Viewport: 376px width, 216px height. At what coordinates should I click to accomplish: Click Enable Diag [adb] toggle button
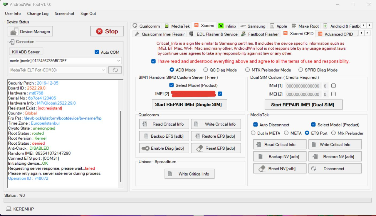pyautogui.click(x=164, y=148)
